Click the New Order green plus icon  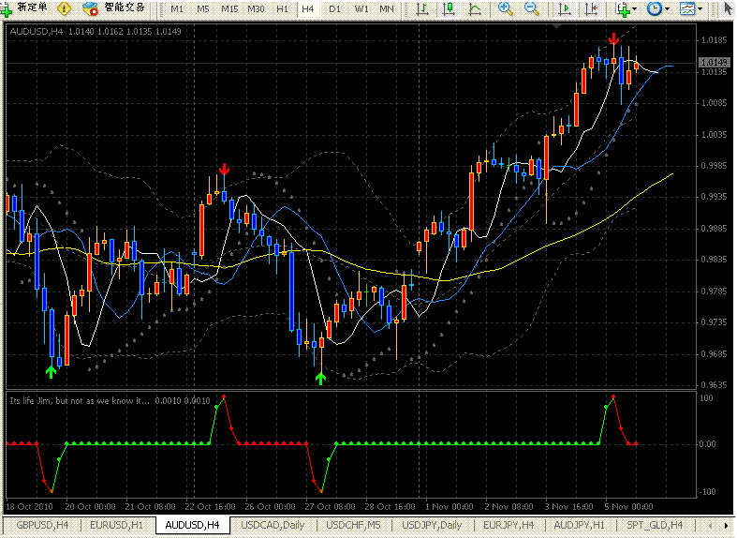coord(7,9)
